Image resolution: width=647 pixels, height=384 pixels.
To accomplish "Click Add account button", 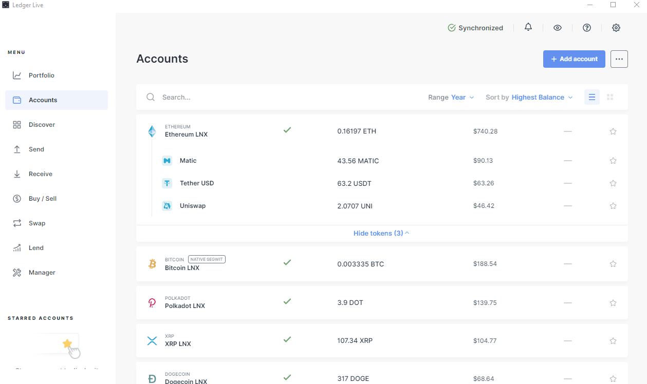I will [x=574, y=59].
